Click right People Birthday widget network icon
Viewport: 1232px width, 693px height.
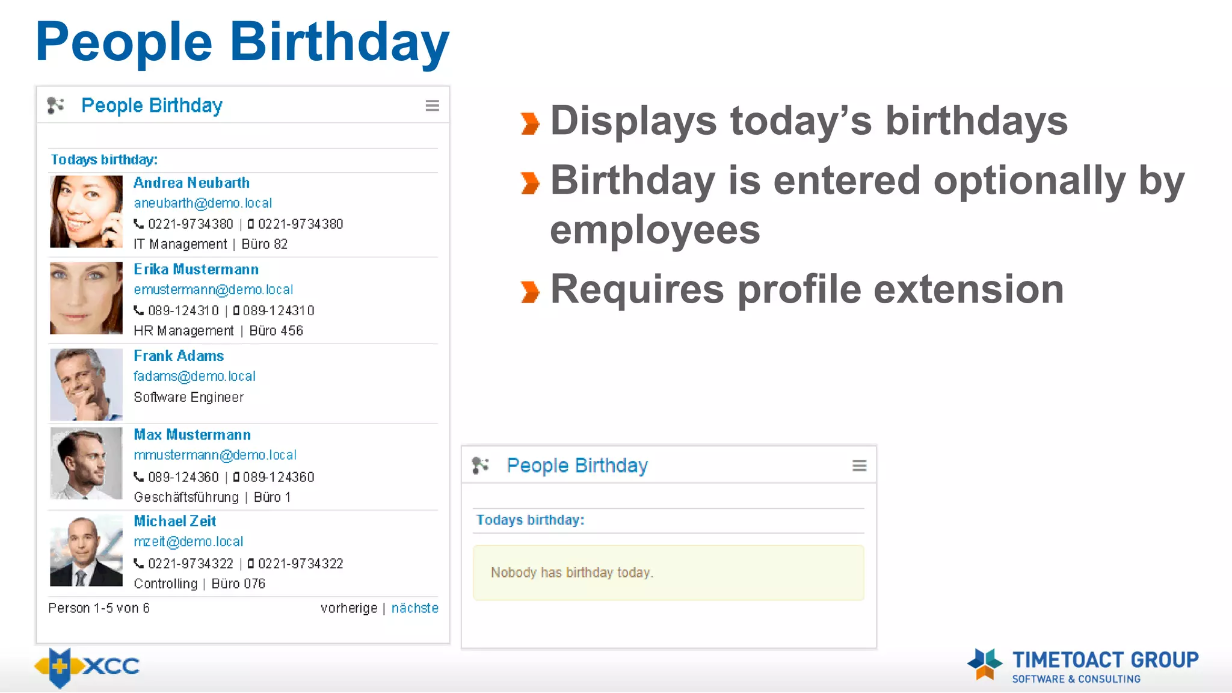click(x=481, y=465)
